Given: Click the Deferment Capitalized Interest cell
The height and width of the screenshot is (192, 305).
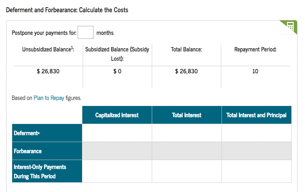Looking at the screenshot, I should (117, 133).
